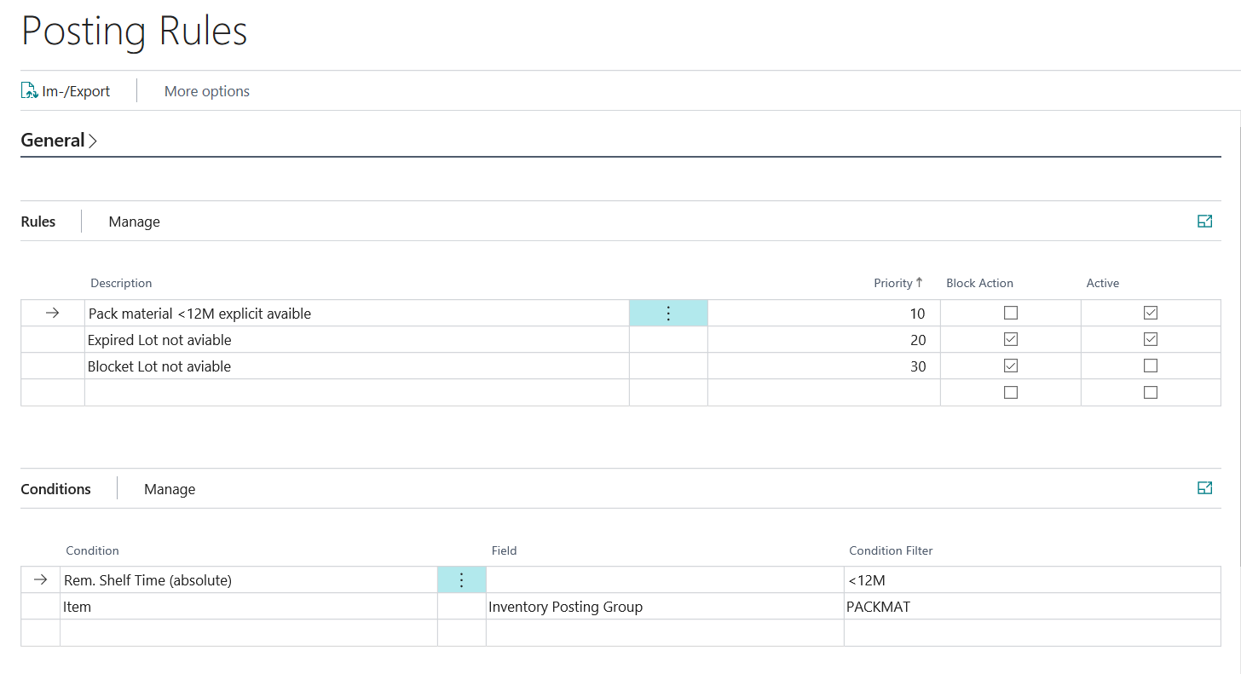Viewport: 1241px width, 674px height.
Task: Expand the Conditions part to full page
Action: point(1204,488)
